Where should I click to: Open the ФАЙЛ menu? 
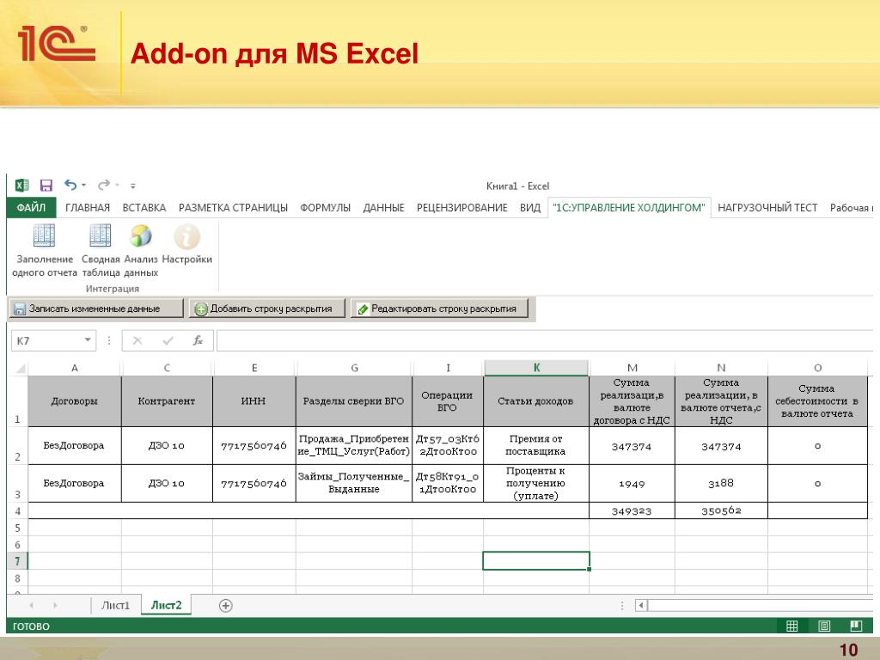32,208
